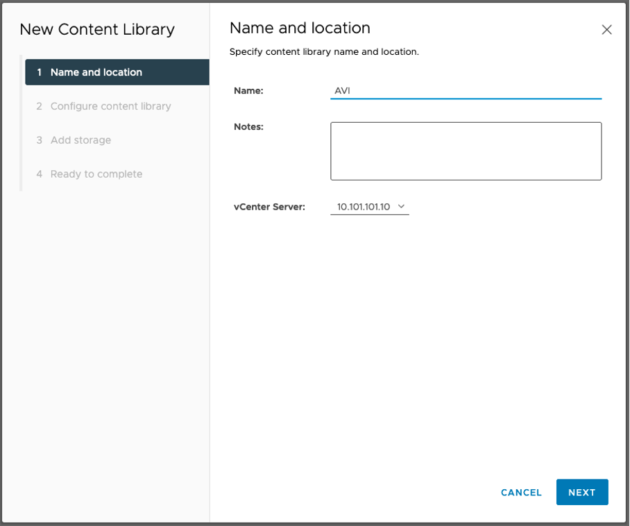Click step number 1 in the sidebar
630x526 pixels.
(39, 71)
